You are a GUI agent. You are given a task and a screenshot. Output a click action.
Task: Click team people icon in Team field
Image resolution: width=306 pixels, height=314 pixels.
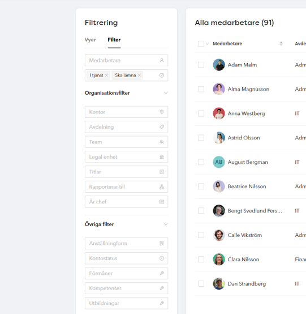(x=162, y=142)
